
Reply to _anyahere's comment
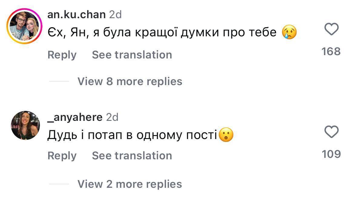point(62,155)
